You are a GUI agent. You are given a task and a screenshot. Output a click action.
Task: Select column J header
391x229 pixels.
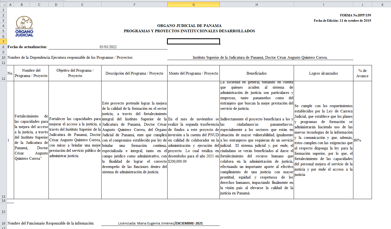[362, 4]
